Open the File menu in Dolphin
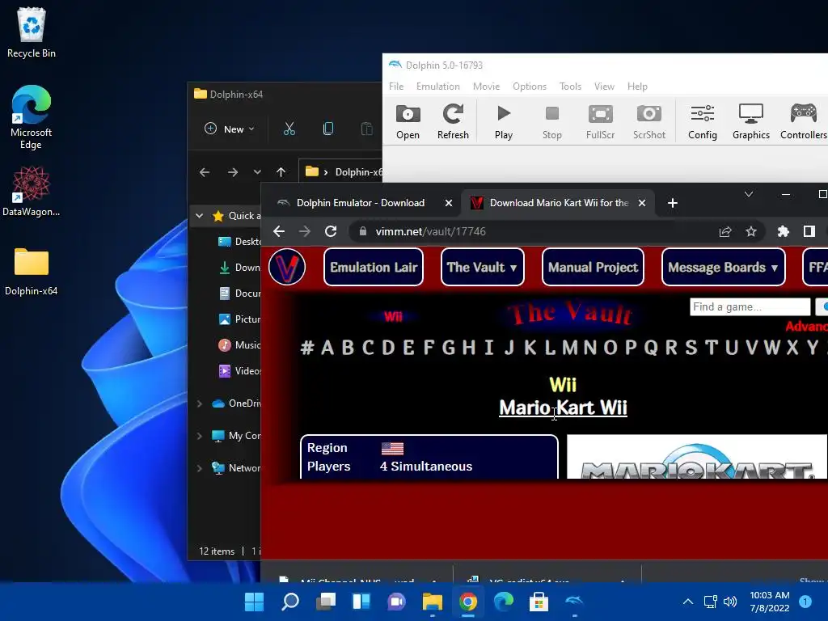Screen dimensions: 828x621 (396, 86)
